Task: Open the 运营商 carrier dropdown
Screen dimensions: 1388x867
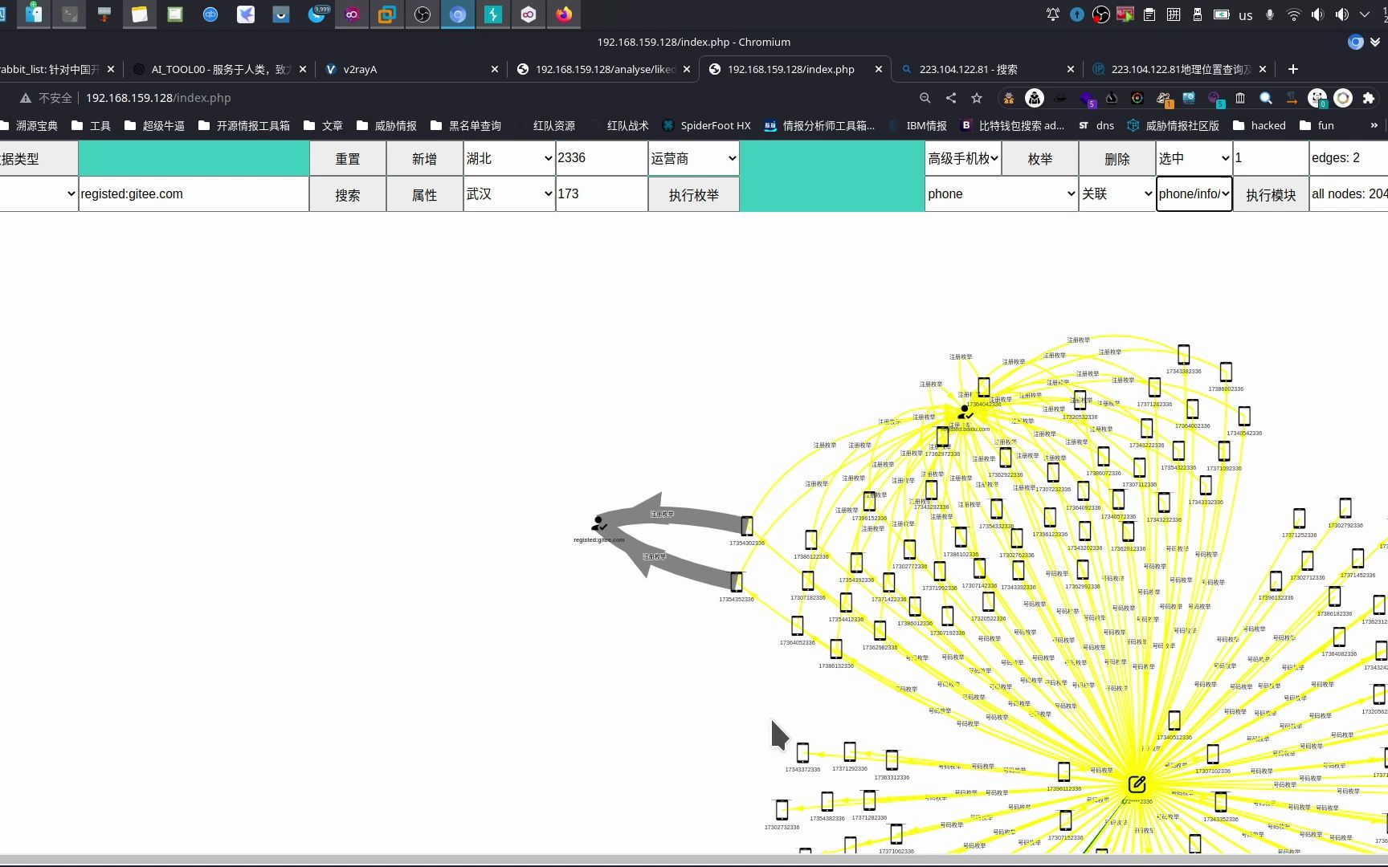Action: (x=693, y=158)
